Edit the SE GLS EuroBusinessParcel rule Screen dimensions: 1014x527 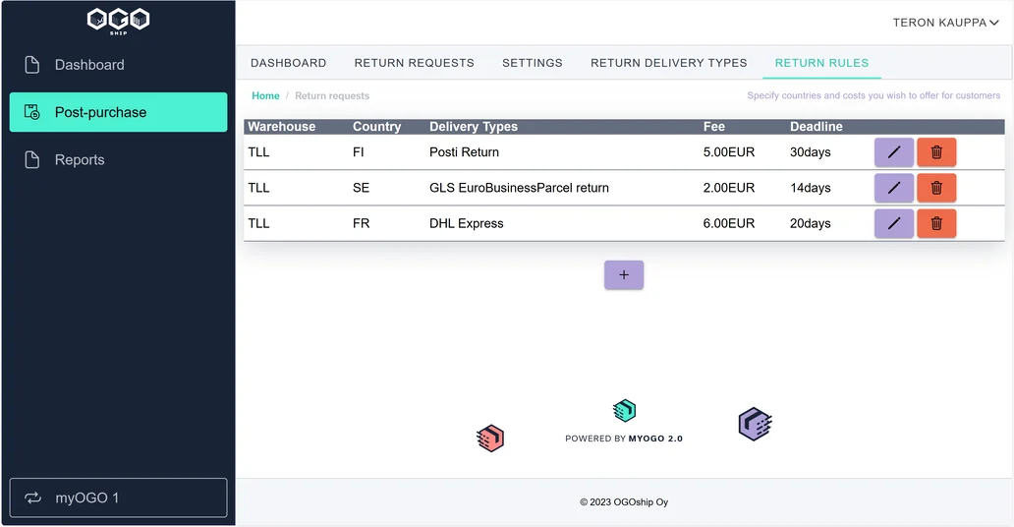click(x=894, y=188)
